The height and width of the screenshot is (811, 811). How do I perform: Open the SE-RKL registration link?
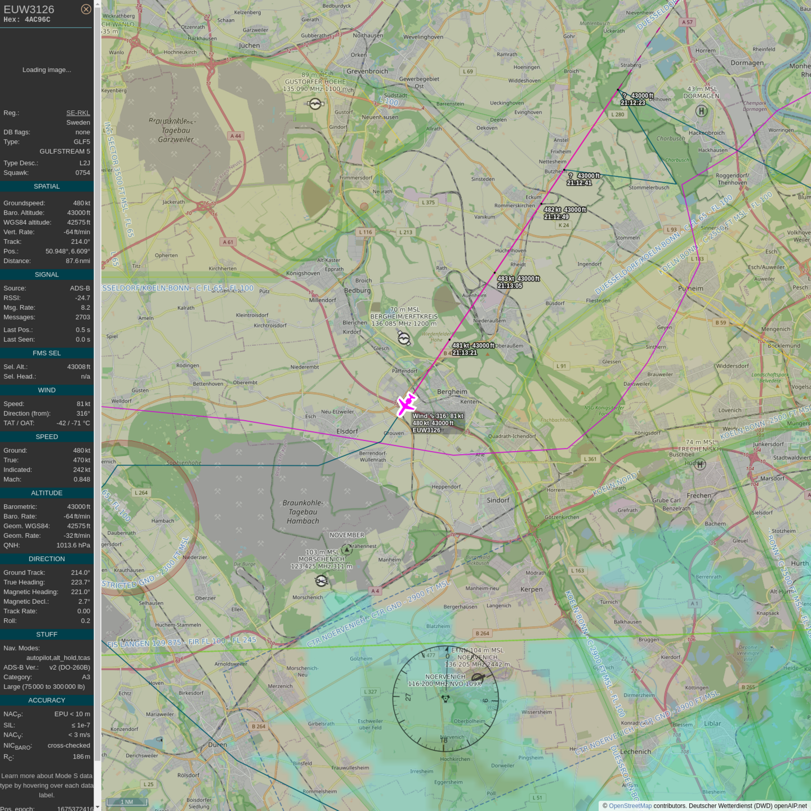(78, 113)
